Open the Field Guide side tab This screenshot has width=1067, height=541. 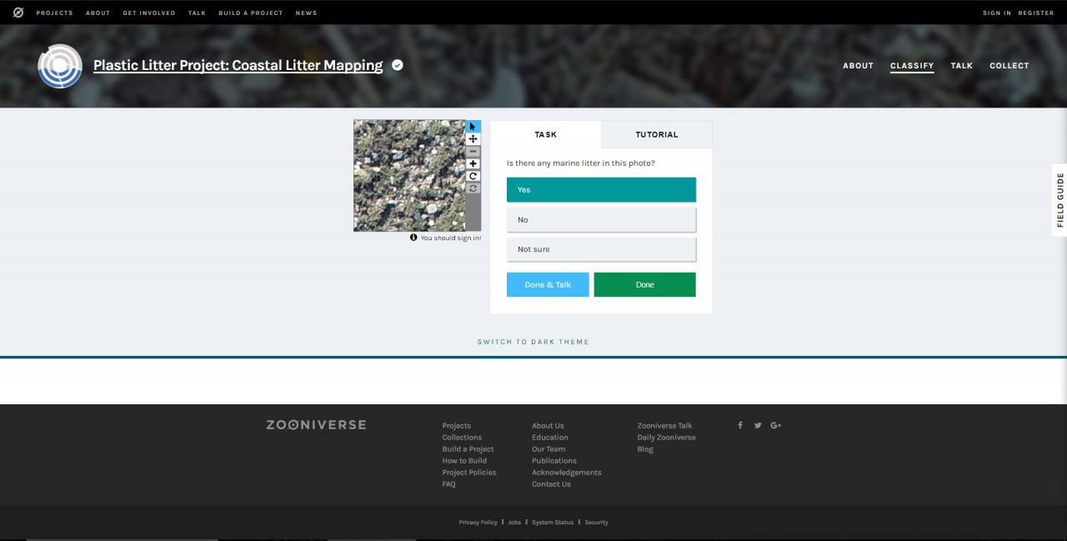point(1059,200)
